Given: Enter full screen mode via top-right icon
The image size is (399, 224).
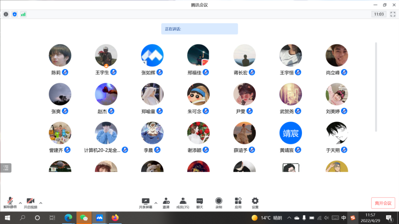Looking at the screenshot, I should (x=393, y=14).
